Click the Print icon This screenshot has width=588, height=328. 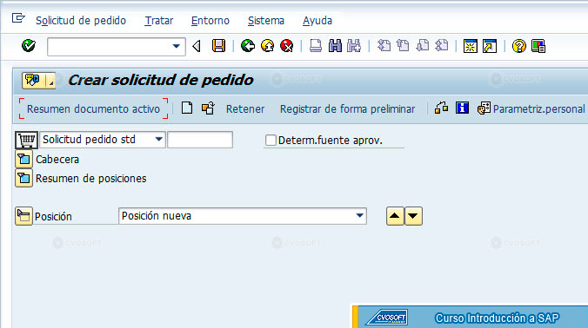pyautogui.click(x=316, y=46)
